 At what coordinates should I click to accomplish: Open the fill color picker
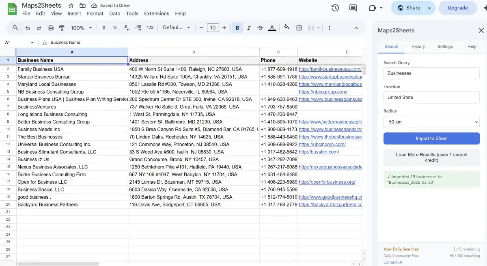pos(287,28)
